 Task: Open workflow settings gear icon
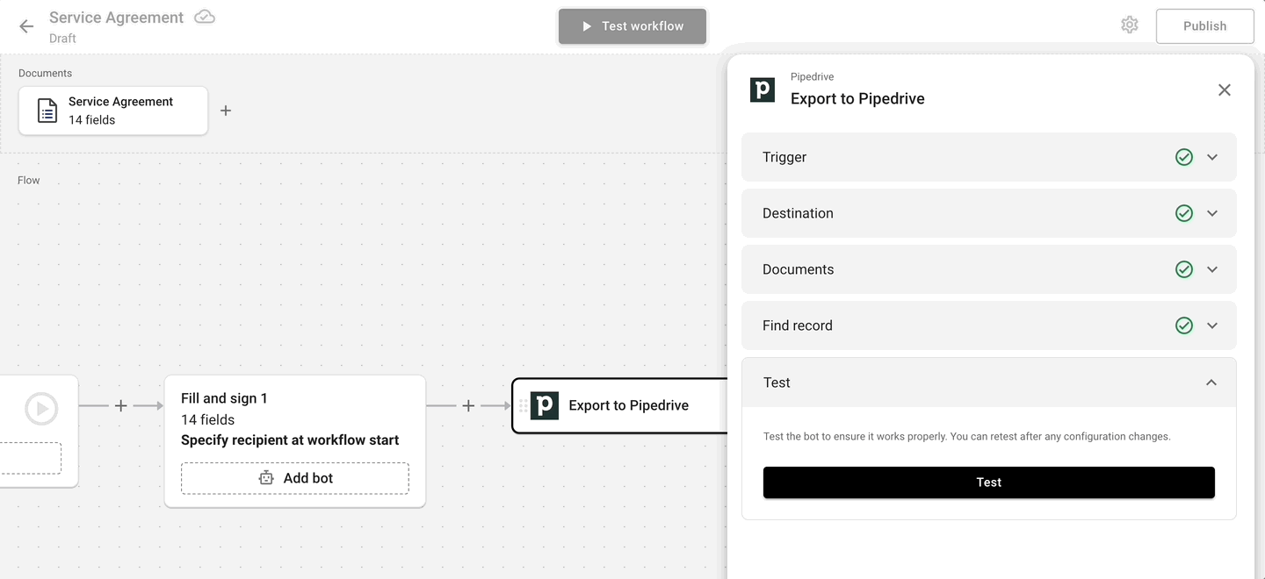coord(1130,25)
